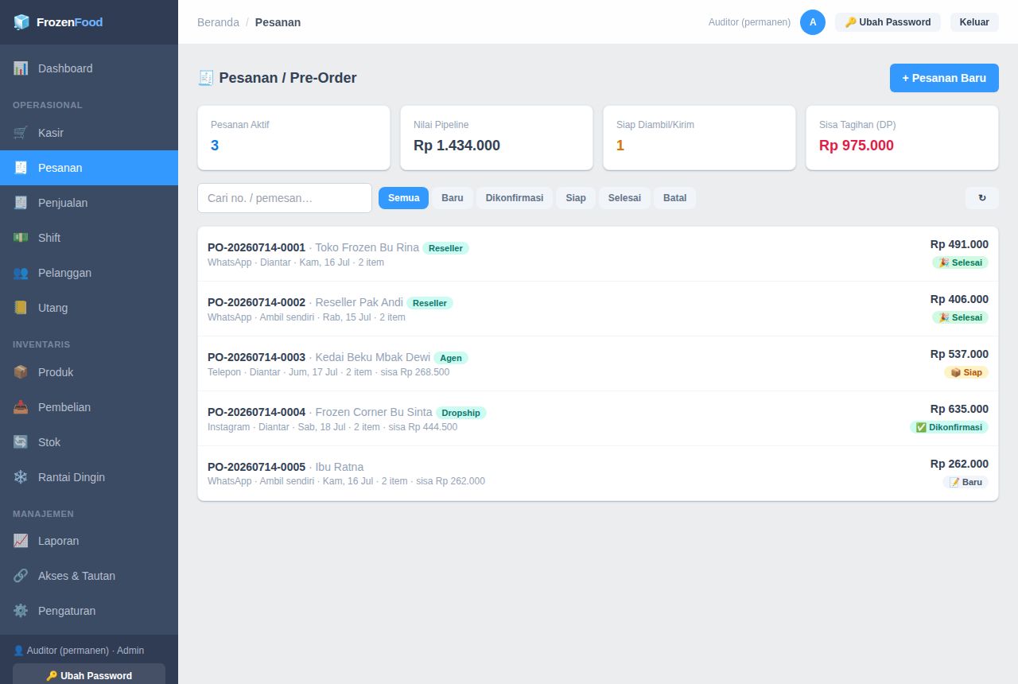Click the Baru status badge on Ibu Ratna order
Image resolution: width=1018 pixels, height=684 pixels.
pos(966,482)
